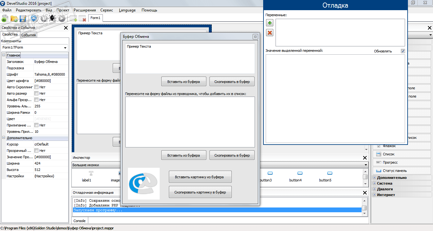The image size is (433, 231).
Task: Add a new form with the toolbar icon
Action: tap(74, 18)
